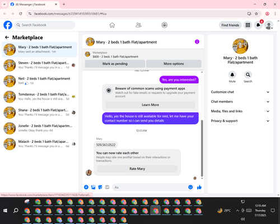Click the Search Facebook field
The image size is (280, 224).
pyautogui.click(x=45, y=25)
